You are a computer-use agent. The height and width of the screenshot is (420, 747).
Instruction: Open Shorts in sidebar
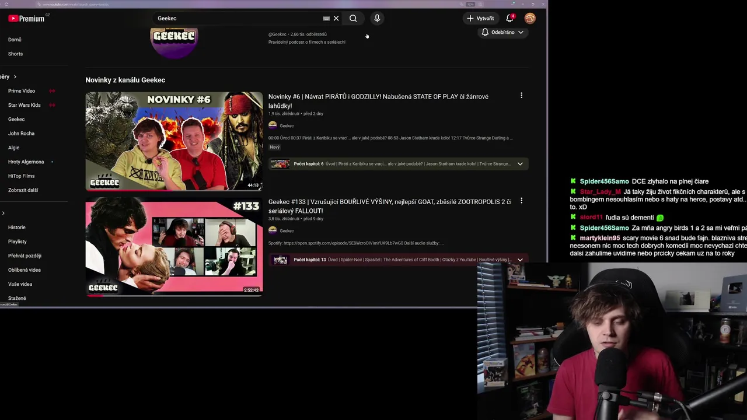click(15, 54)
